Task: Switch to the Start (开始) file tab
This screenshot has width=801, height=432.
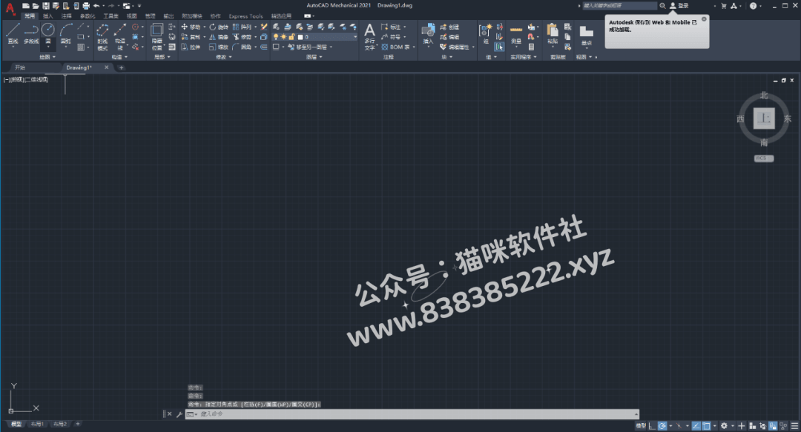Action: point(20,67)
